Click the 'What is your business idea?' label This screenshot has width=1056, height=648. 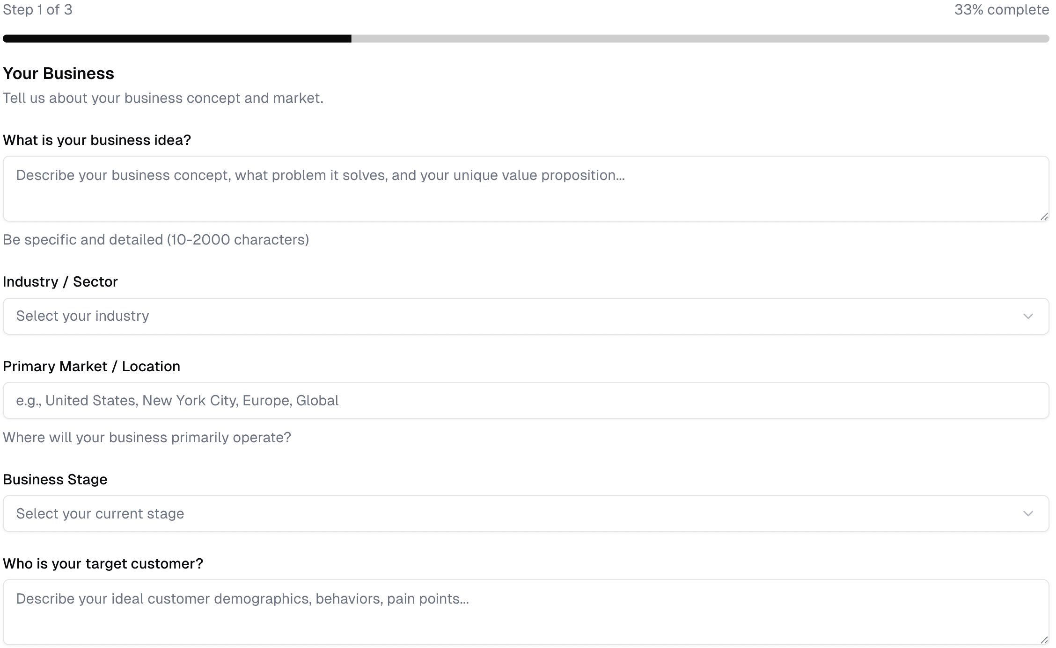[97, 140]
